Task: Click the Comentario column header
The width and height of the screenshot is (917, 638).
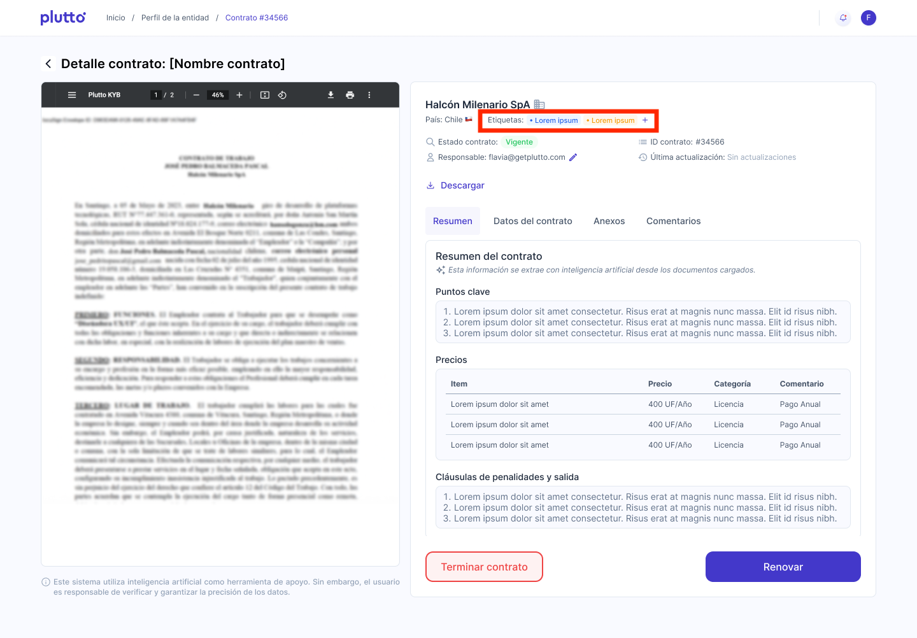Action: (802, 384)
